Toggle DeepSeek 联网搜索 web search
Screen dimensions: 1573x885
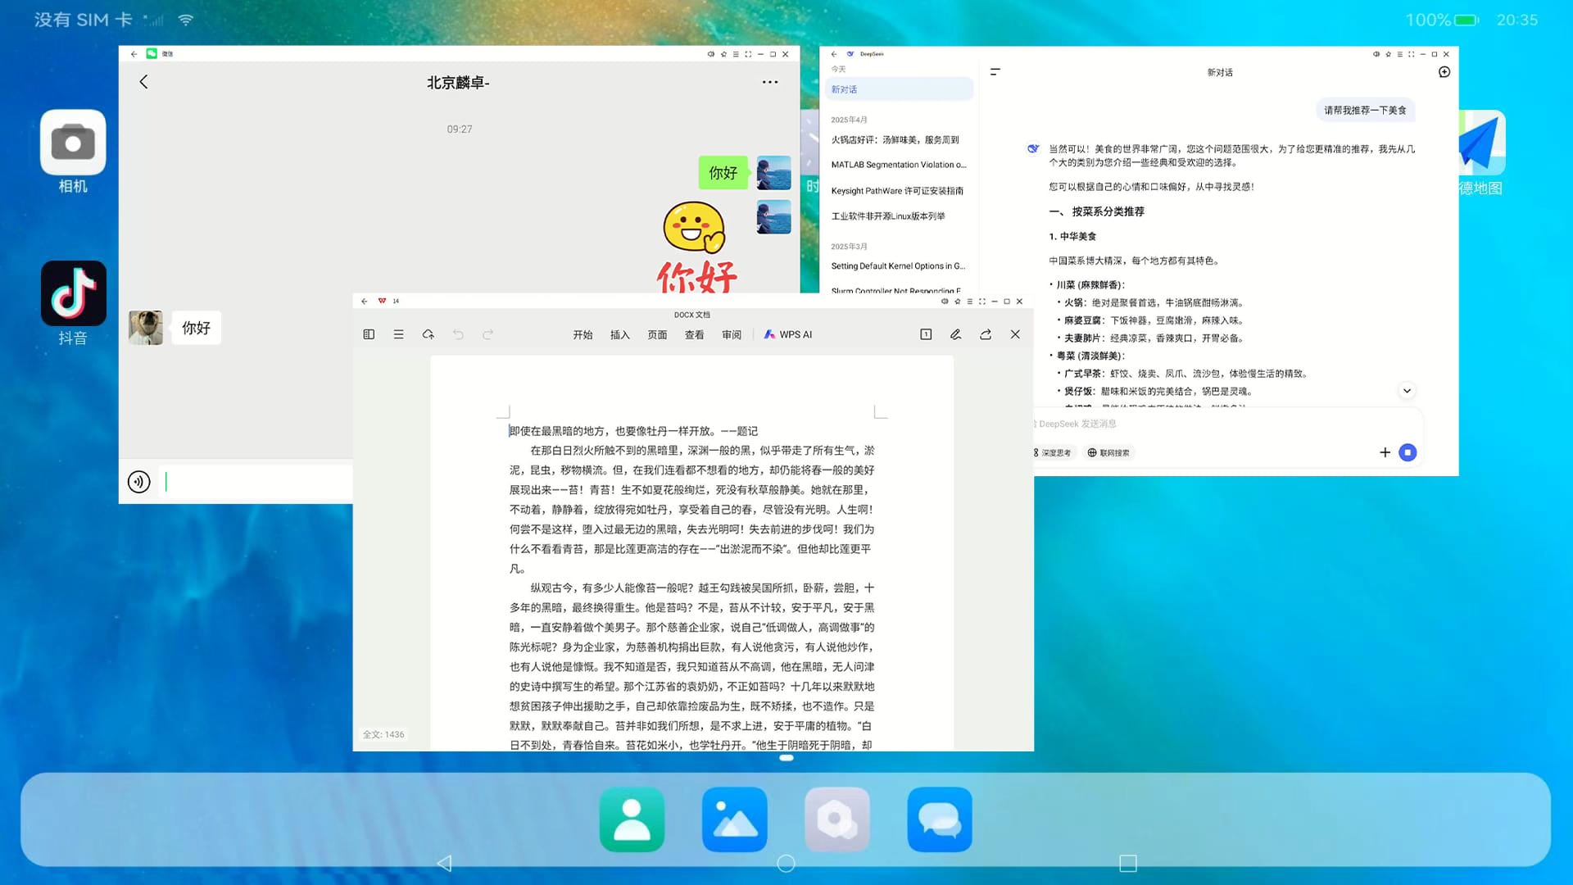click(x=1108, y=452)
